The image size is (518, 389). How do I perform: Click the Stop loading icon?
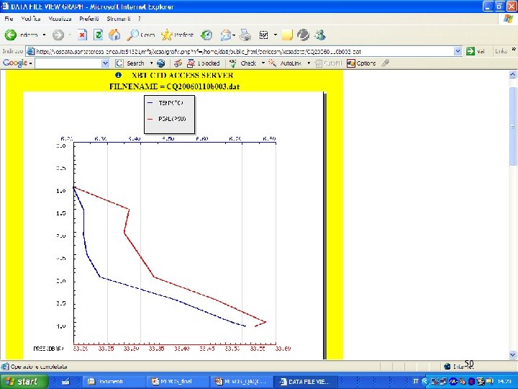(x=82, y=35)
